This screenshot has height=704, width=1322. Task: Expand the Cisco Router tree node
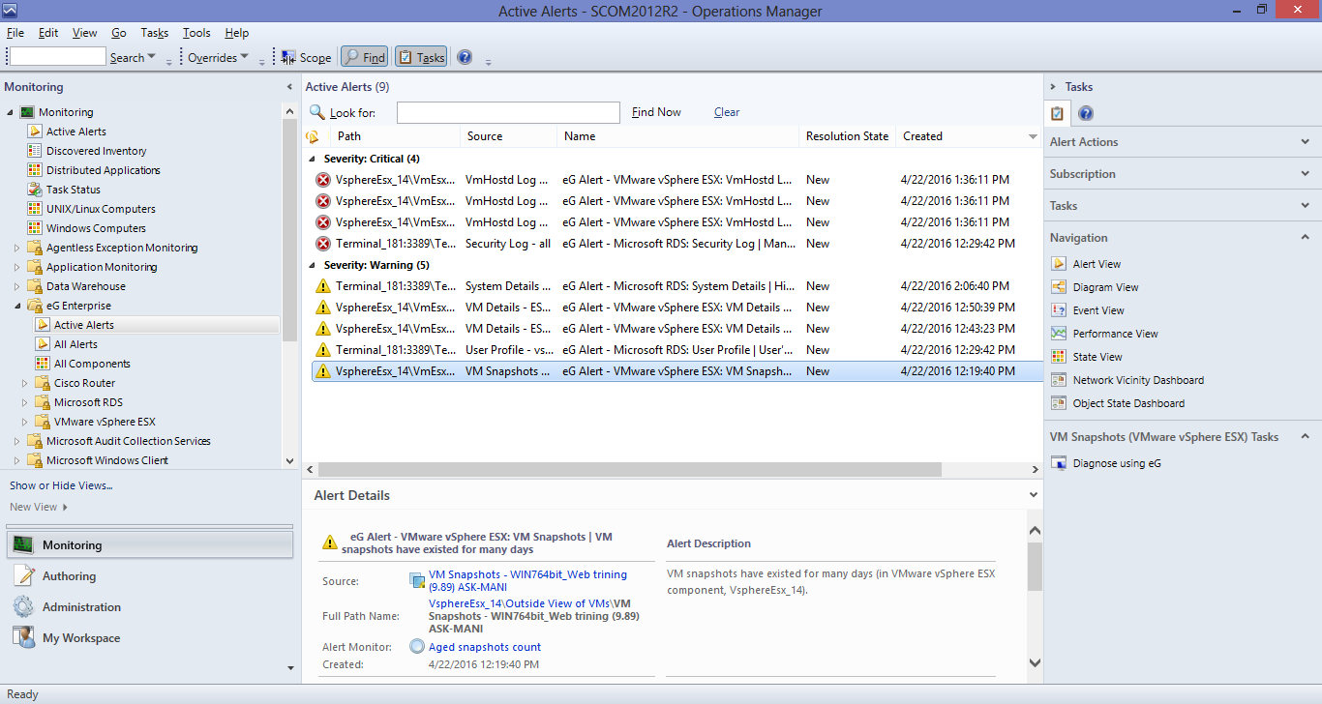coord(24,383)
